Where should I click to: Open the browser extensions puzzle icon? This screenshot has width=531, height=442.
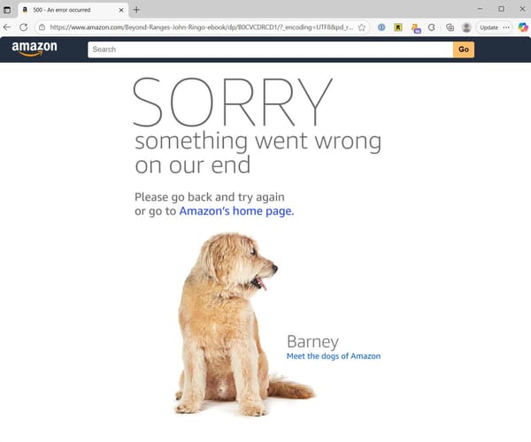(x=432, y=27)
